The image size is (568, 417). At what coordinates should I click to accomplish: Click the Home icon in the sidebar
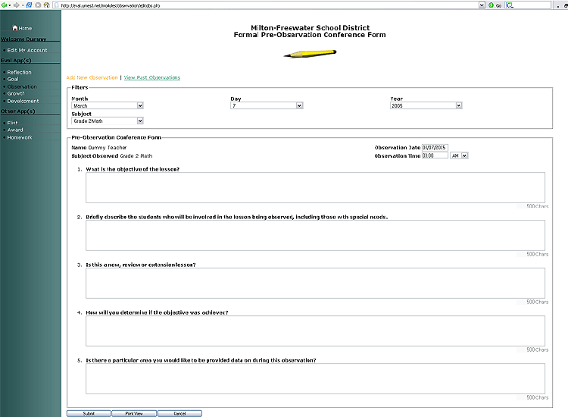[x=15, y=27]
